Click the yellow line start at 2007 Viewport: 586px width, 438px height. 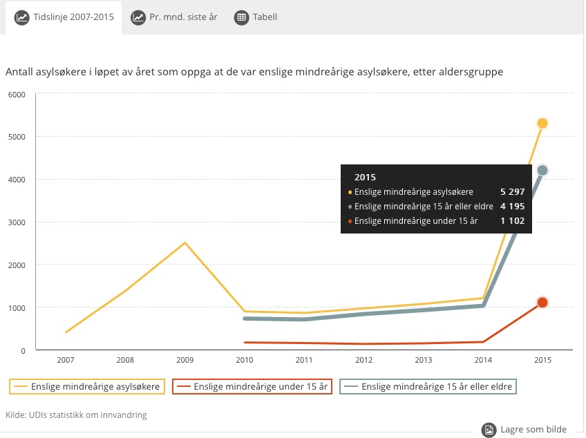(x=66, y=332)
